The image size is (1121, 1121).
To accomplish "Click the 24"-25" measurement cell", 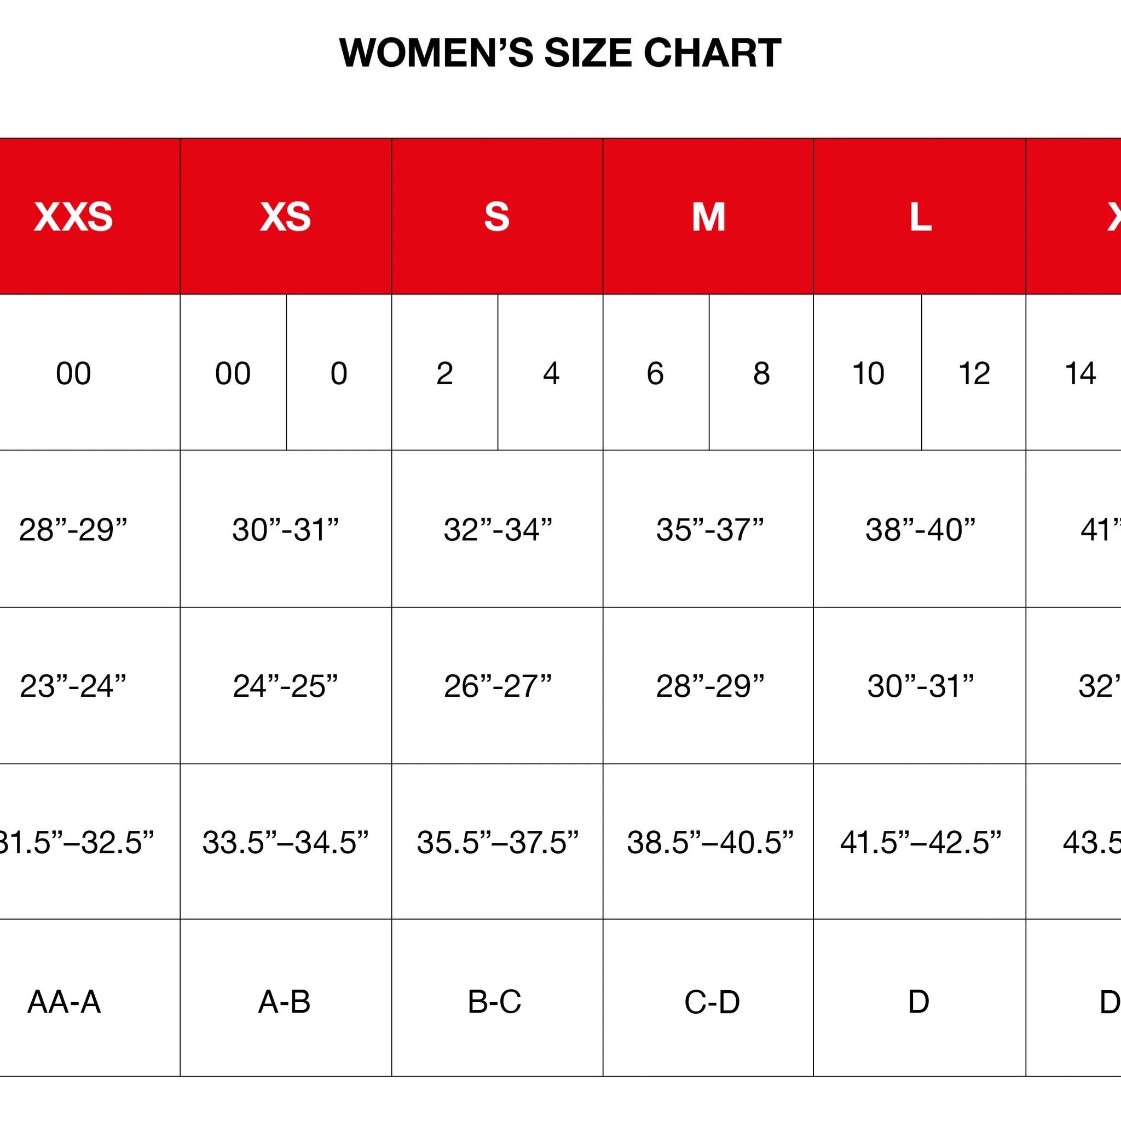I will tap(286, 686).
